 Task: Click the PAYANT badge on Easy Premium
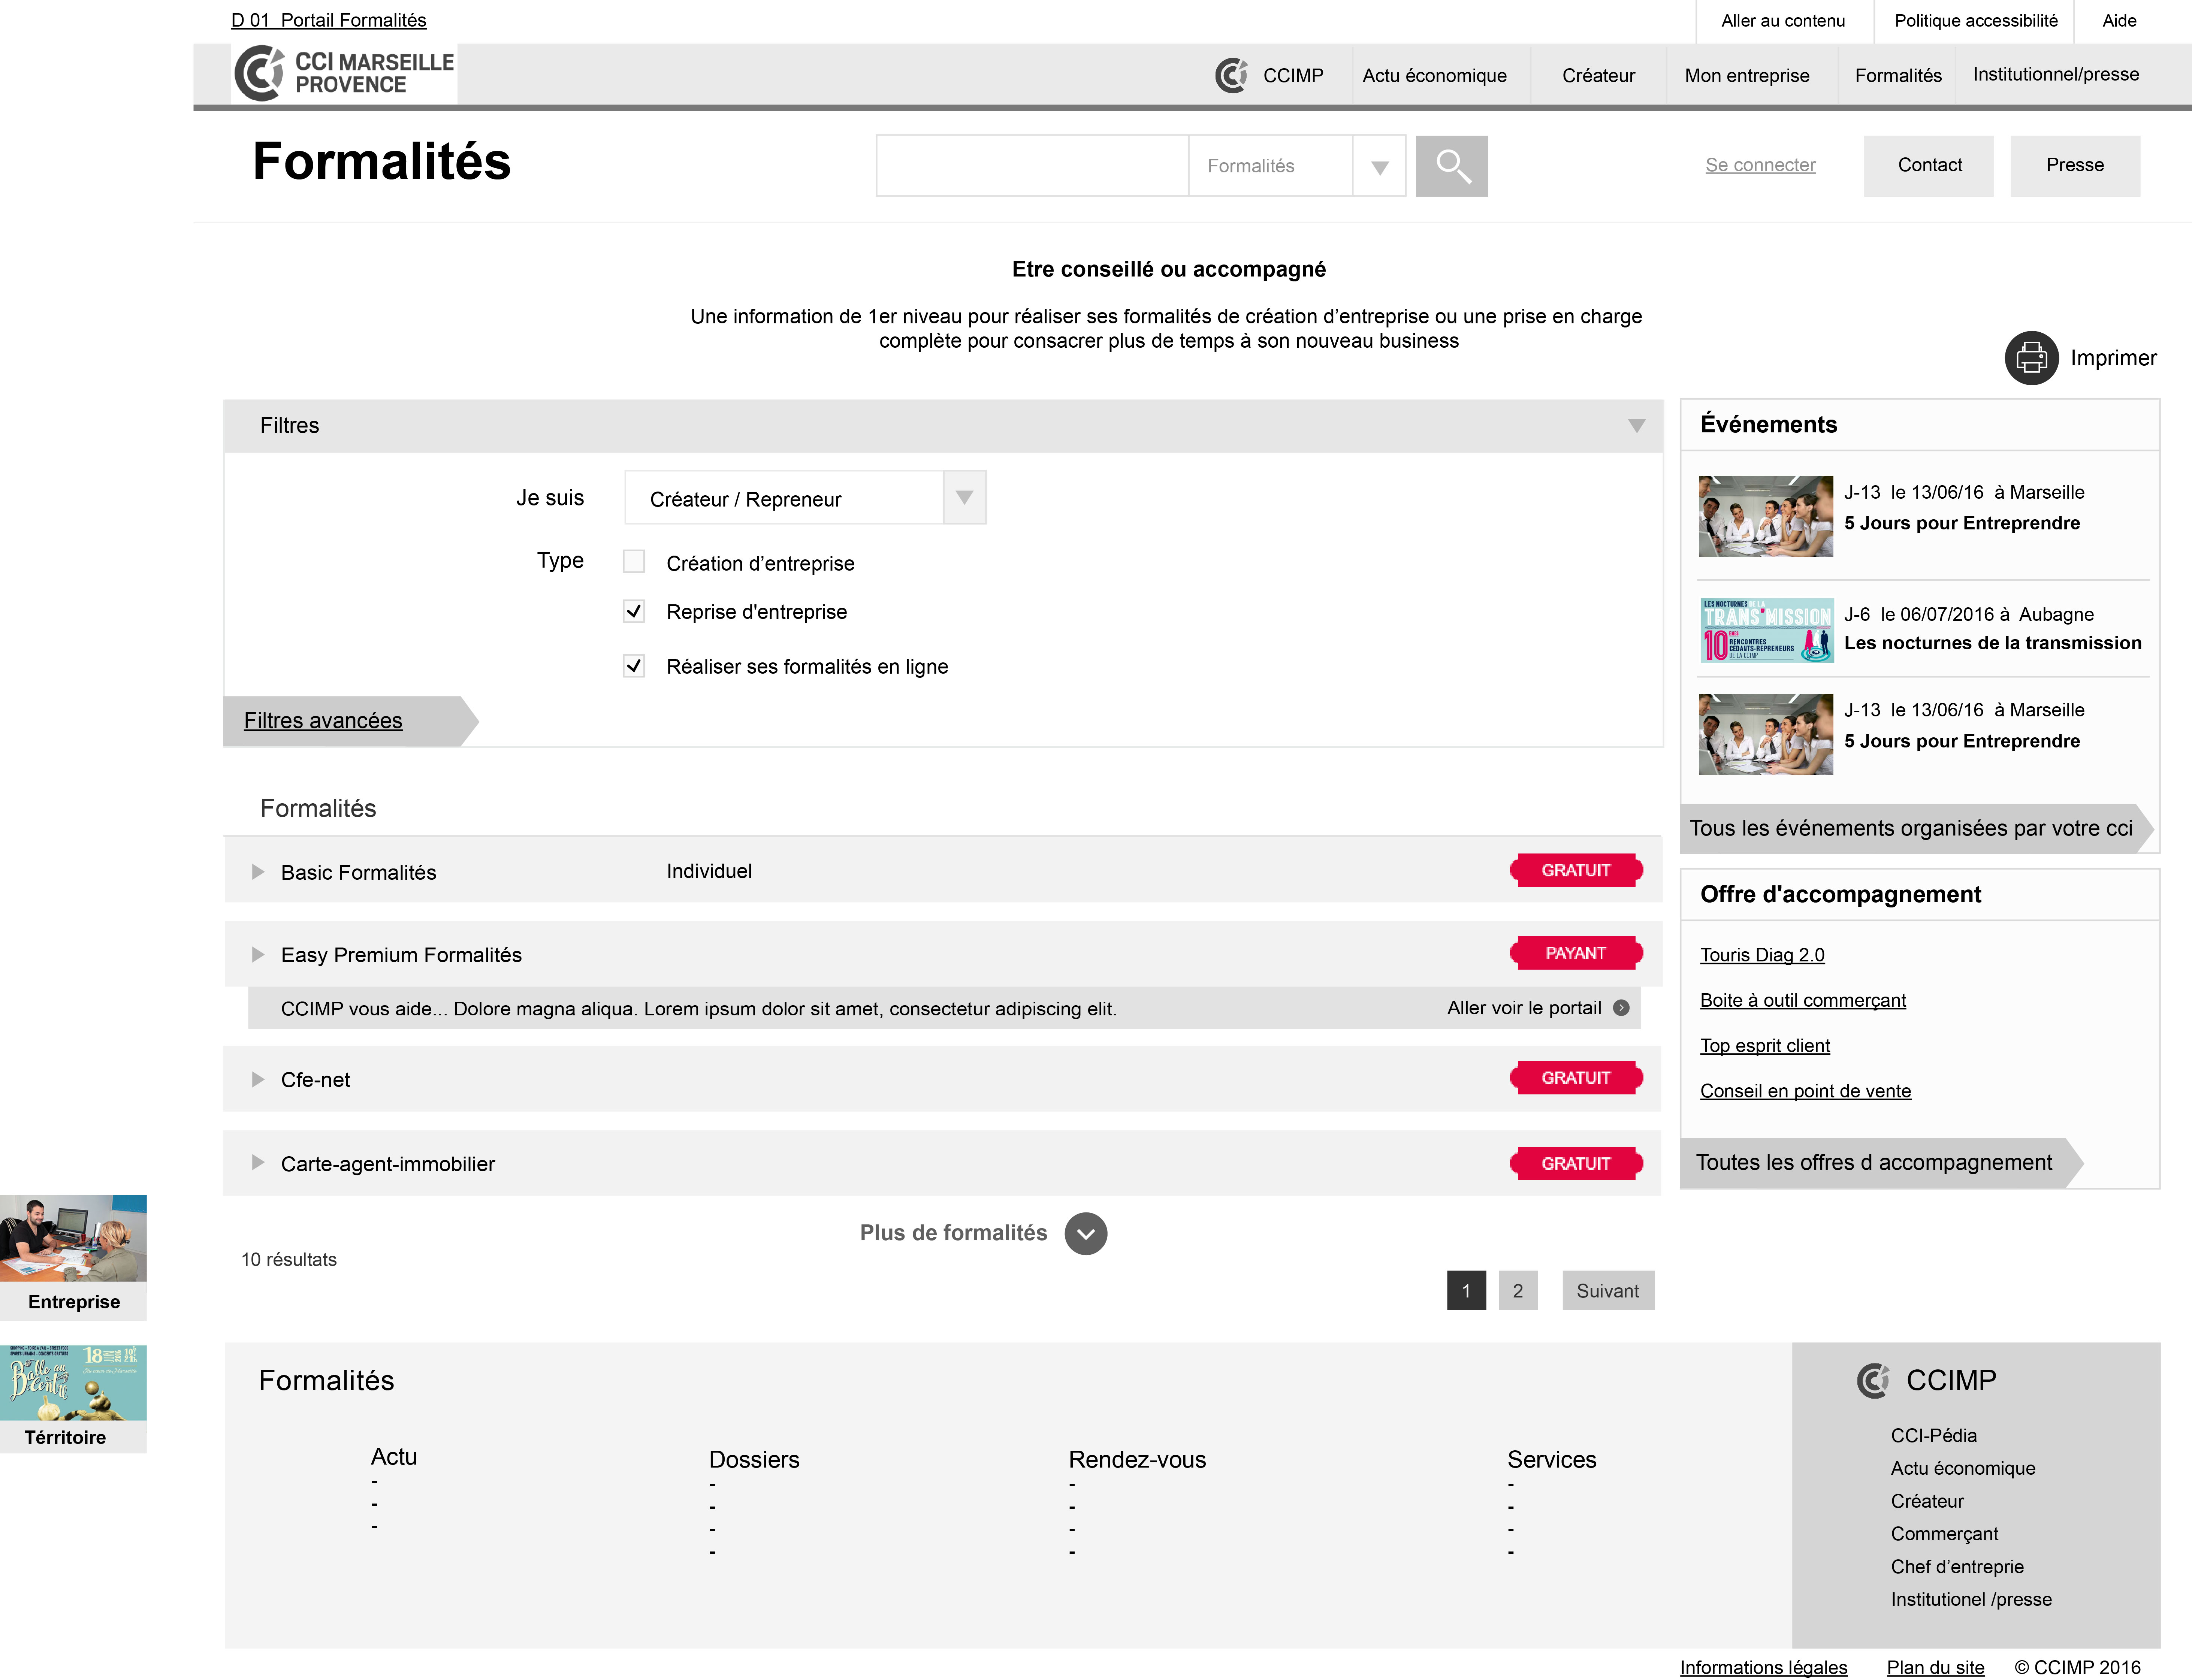pyautogui.click(x=1576, y=954)
